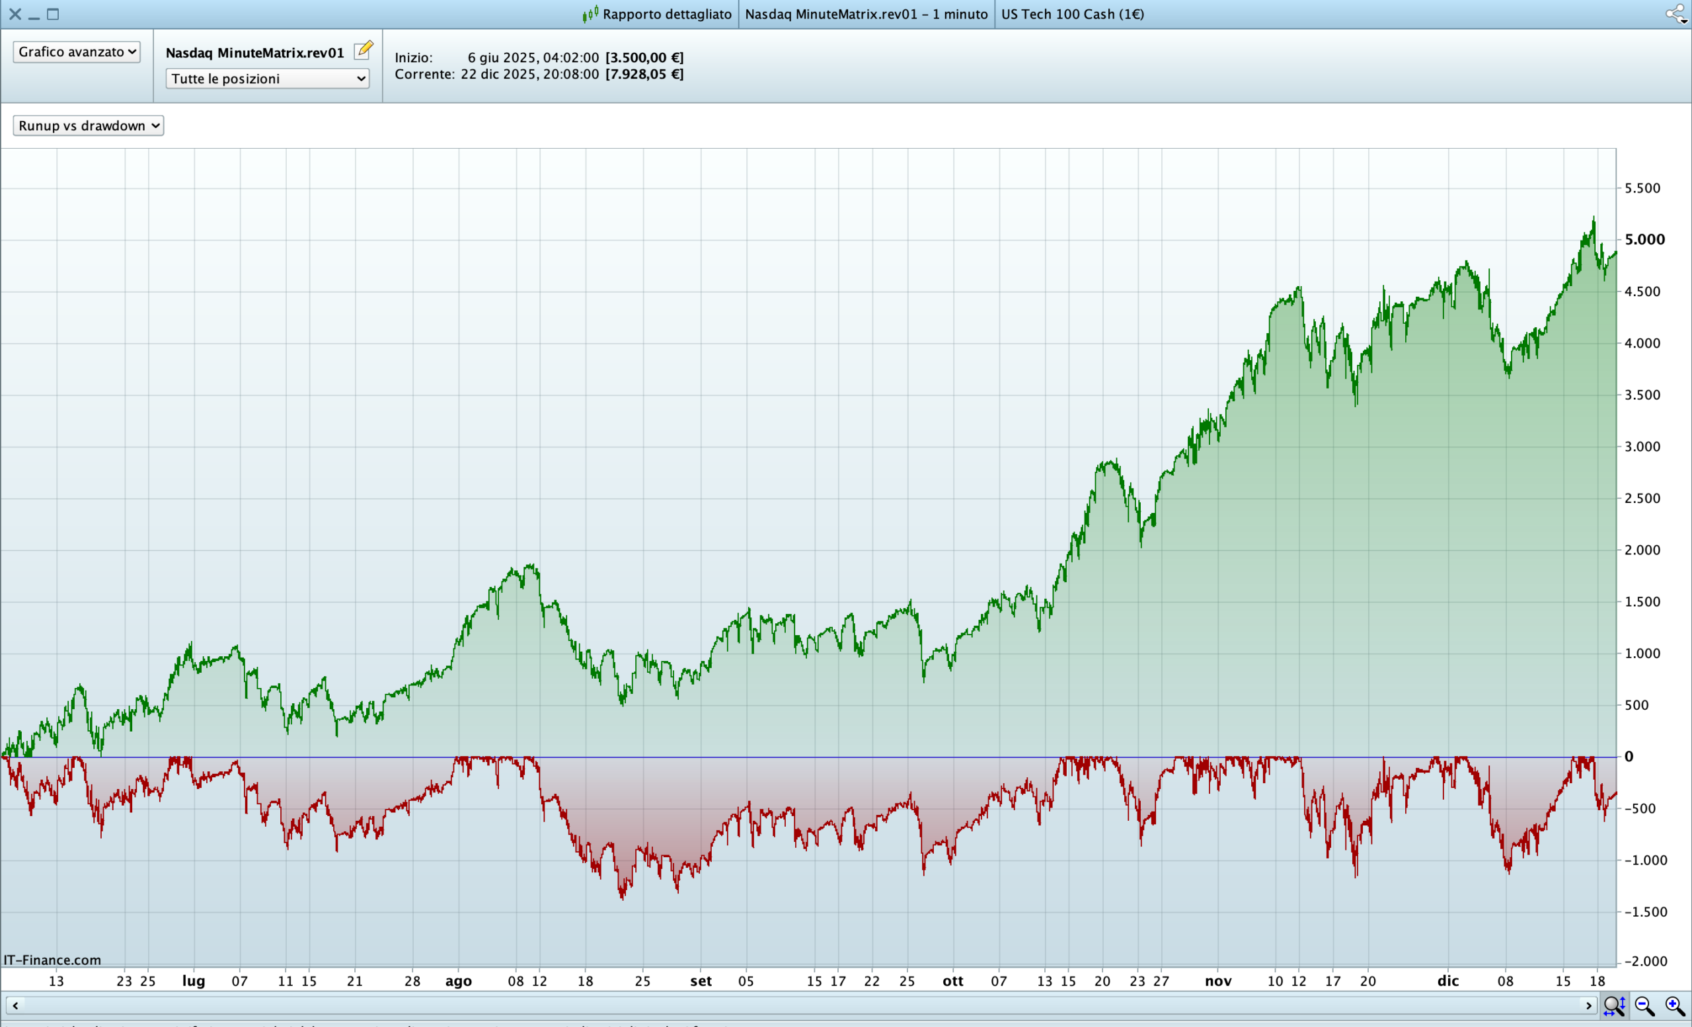
Task: Click the horizontal scrollbar track
Action: click(x=796, y=1005)
